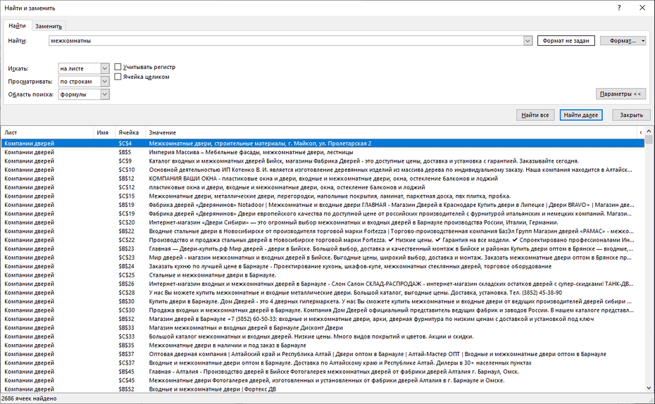The image size is (655, 404).
Task: Click the small left arrow in results header
Action: pyautogui.click(x=641, y=132)
